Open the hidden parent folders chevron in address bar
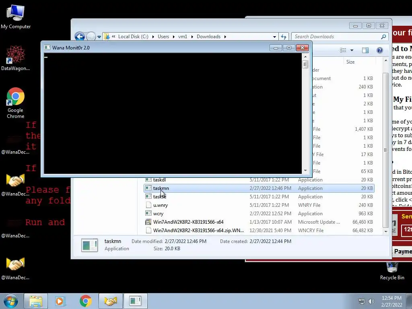This screenshot has height=309, width=412. coord(113,37)
